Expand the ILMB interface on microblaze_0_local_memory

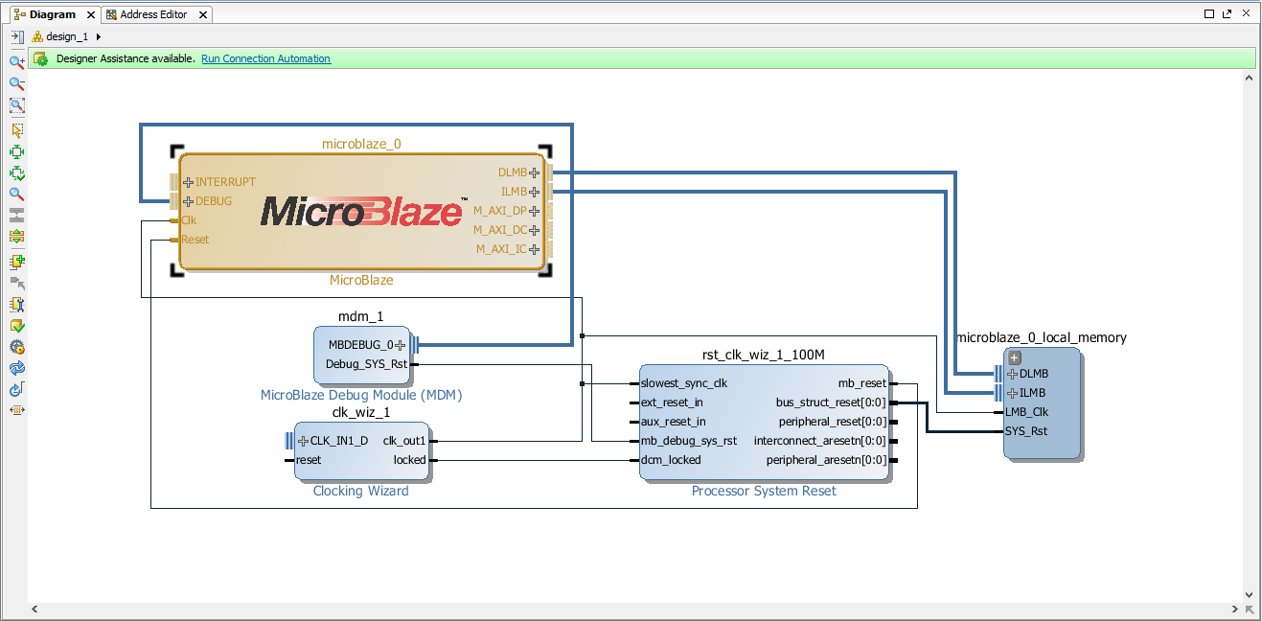pyautogui.click(x=1012, y=393)
